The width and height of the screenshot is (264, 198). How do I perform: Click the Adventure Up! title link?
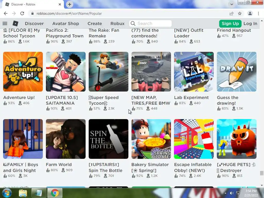coord(19,97)
